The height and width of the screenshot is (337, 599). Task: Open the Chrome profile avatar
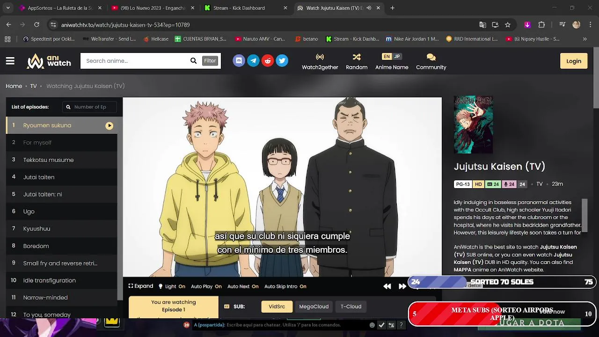(x=576, y=25)
